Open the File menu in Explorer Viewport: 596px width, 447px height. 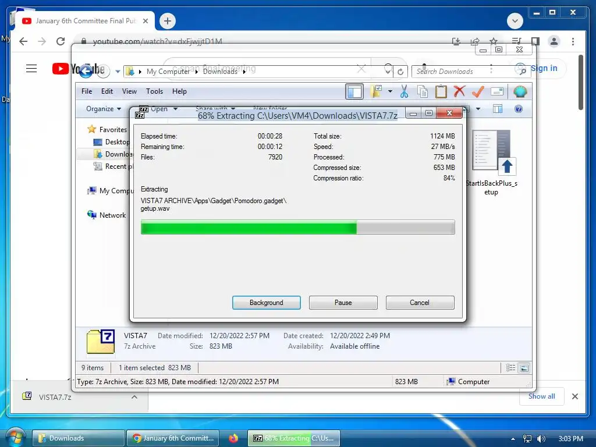pos(87,91)
